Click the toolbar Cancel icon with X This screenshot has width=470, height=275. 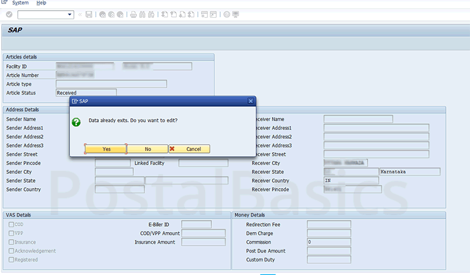(120, 14)
